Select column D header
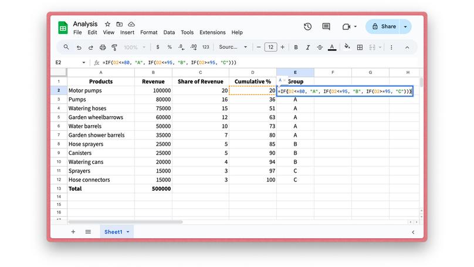The image size is (474, 267). (x=253, y=73)
